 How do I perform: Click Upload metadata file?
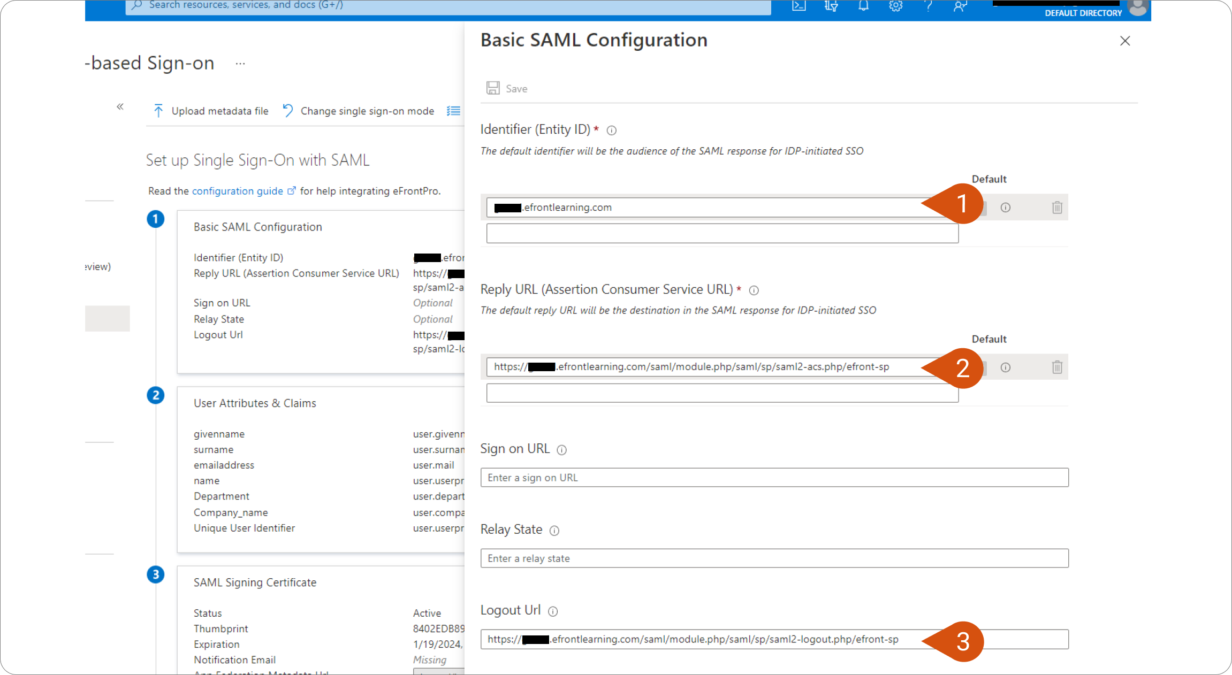[x=211, y=111]
